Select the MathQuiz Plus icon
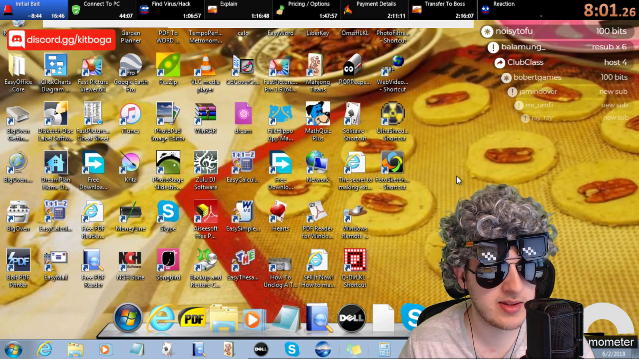639x359 pixels. [x=318, y=114]
